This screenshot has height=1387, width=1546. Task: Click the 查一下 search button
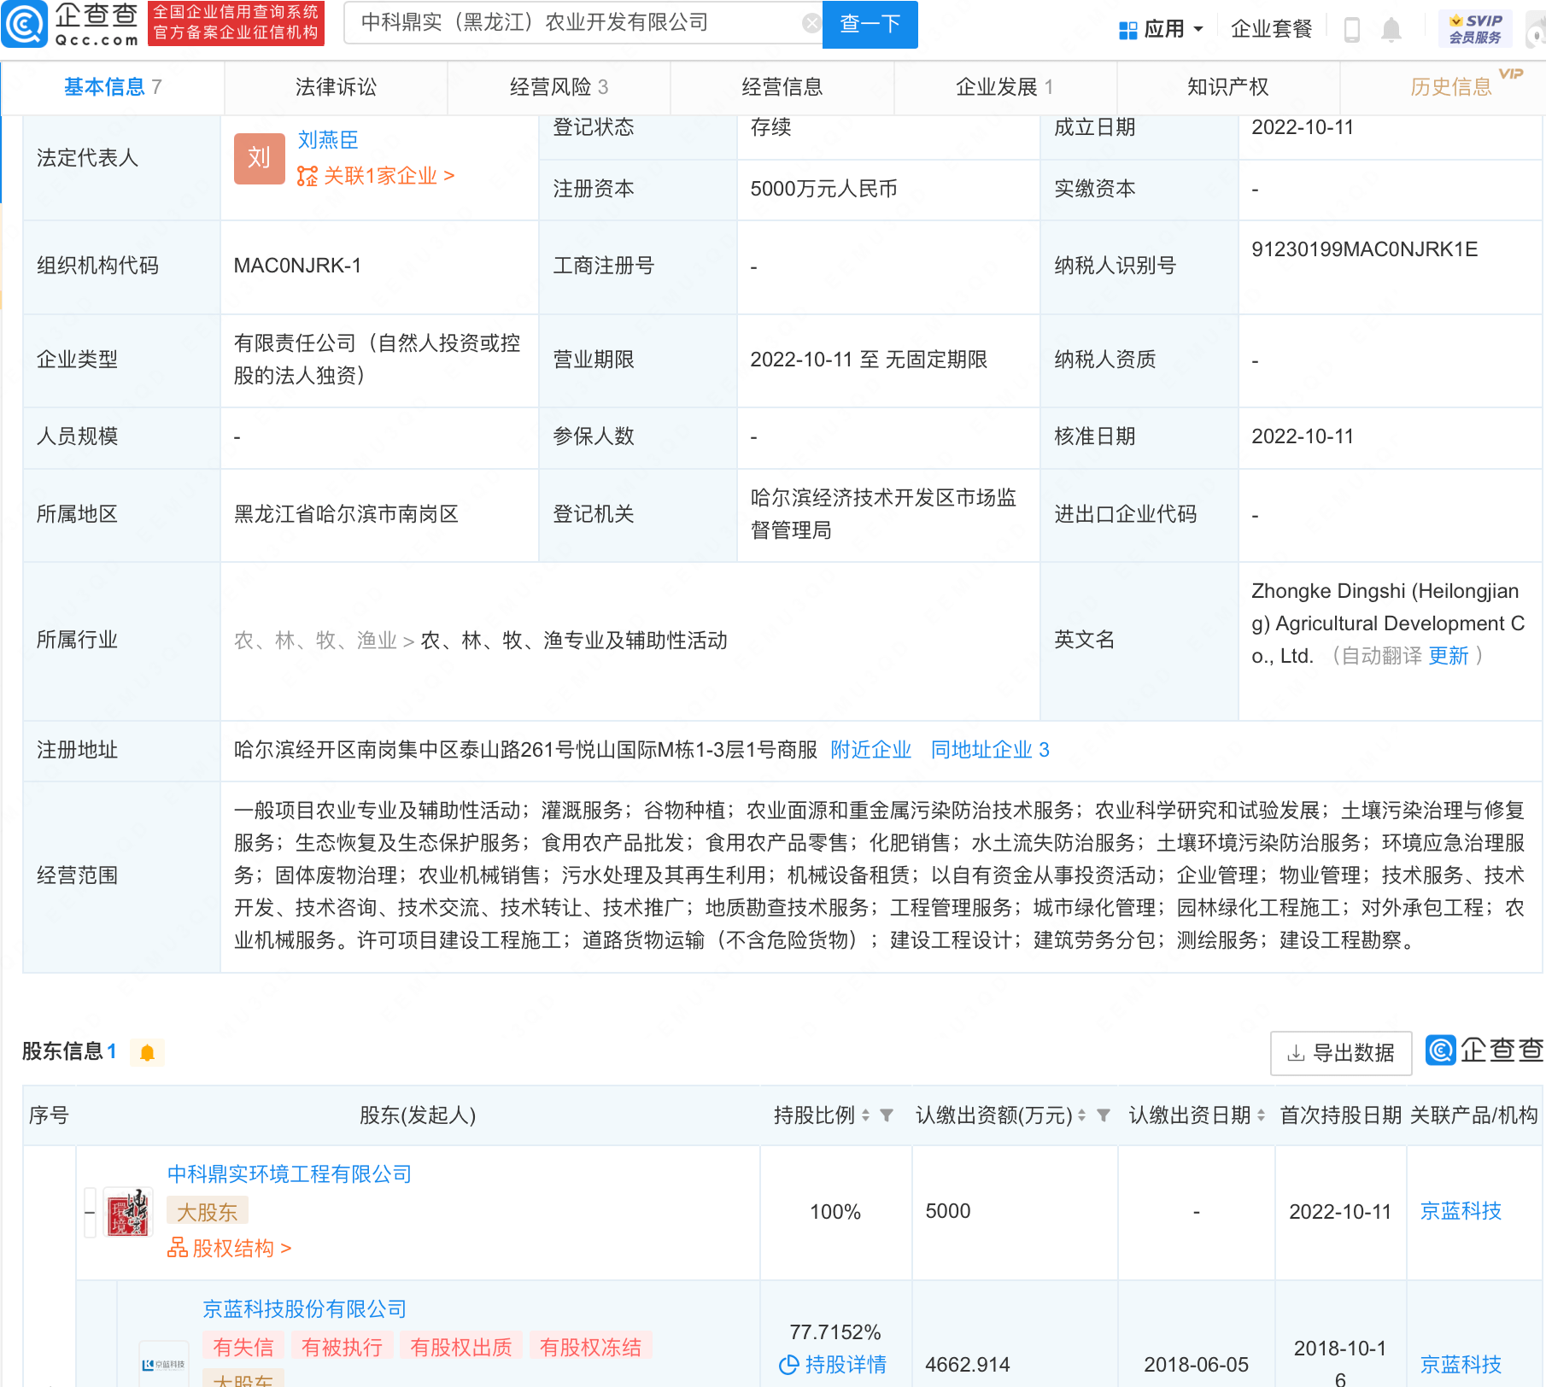click(x=870, y=24)
